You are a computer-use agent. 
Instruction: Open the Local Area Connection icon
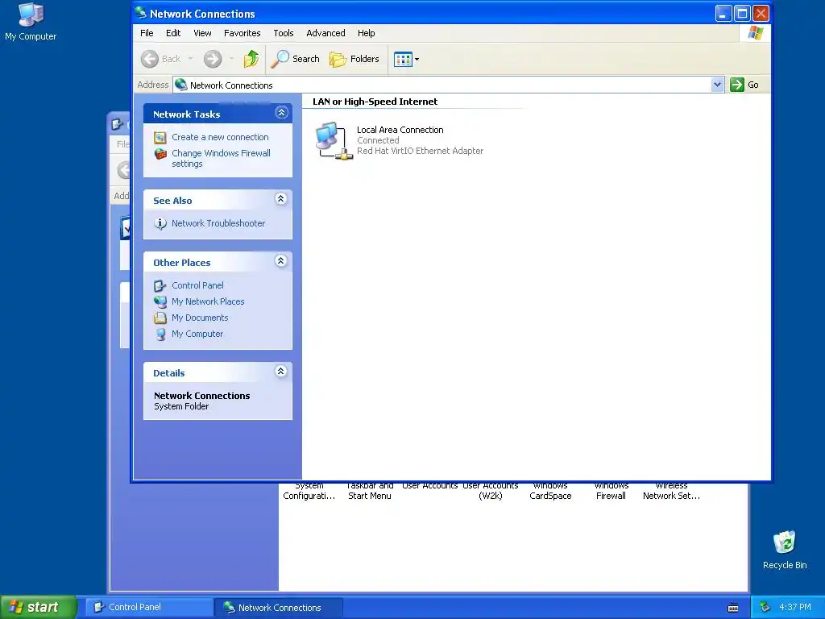334,140
